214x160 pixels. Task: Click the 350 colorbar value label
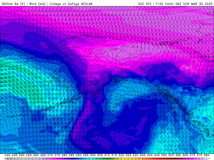pos(164,155)
